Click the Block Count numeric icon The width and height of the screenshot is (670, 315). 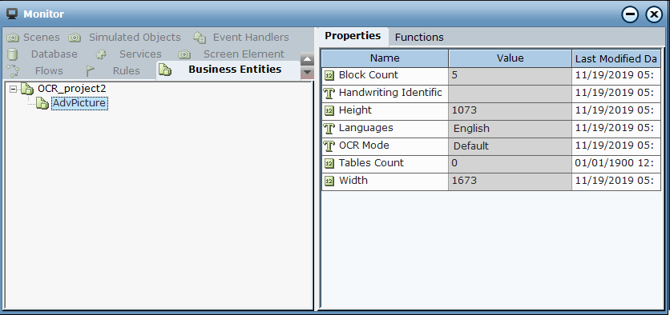[329, 75]
